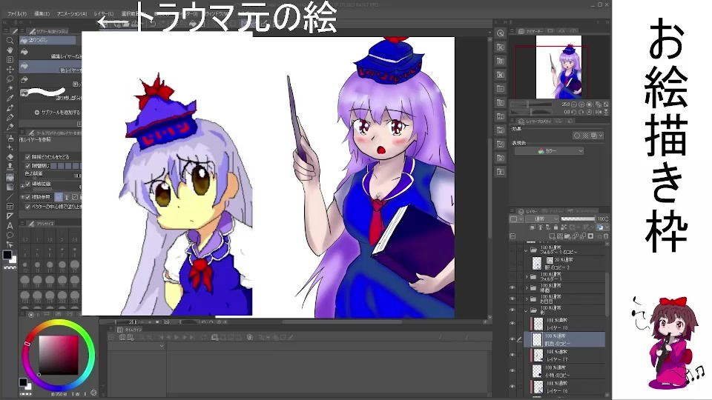Open the effect options dropdown arrow
Screen dimensions: 712x400
tap(601, 136)
